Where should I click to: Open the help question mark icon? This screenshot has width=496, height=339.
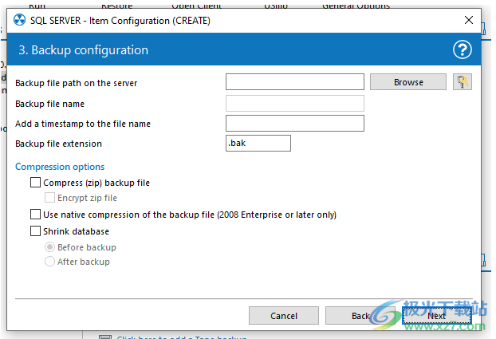[463, 49]
